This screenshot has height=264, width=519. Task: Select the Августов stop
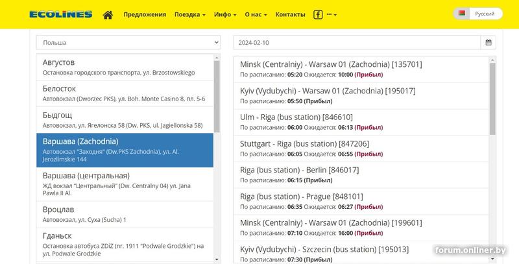[125, 67]
